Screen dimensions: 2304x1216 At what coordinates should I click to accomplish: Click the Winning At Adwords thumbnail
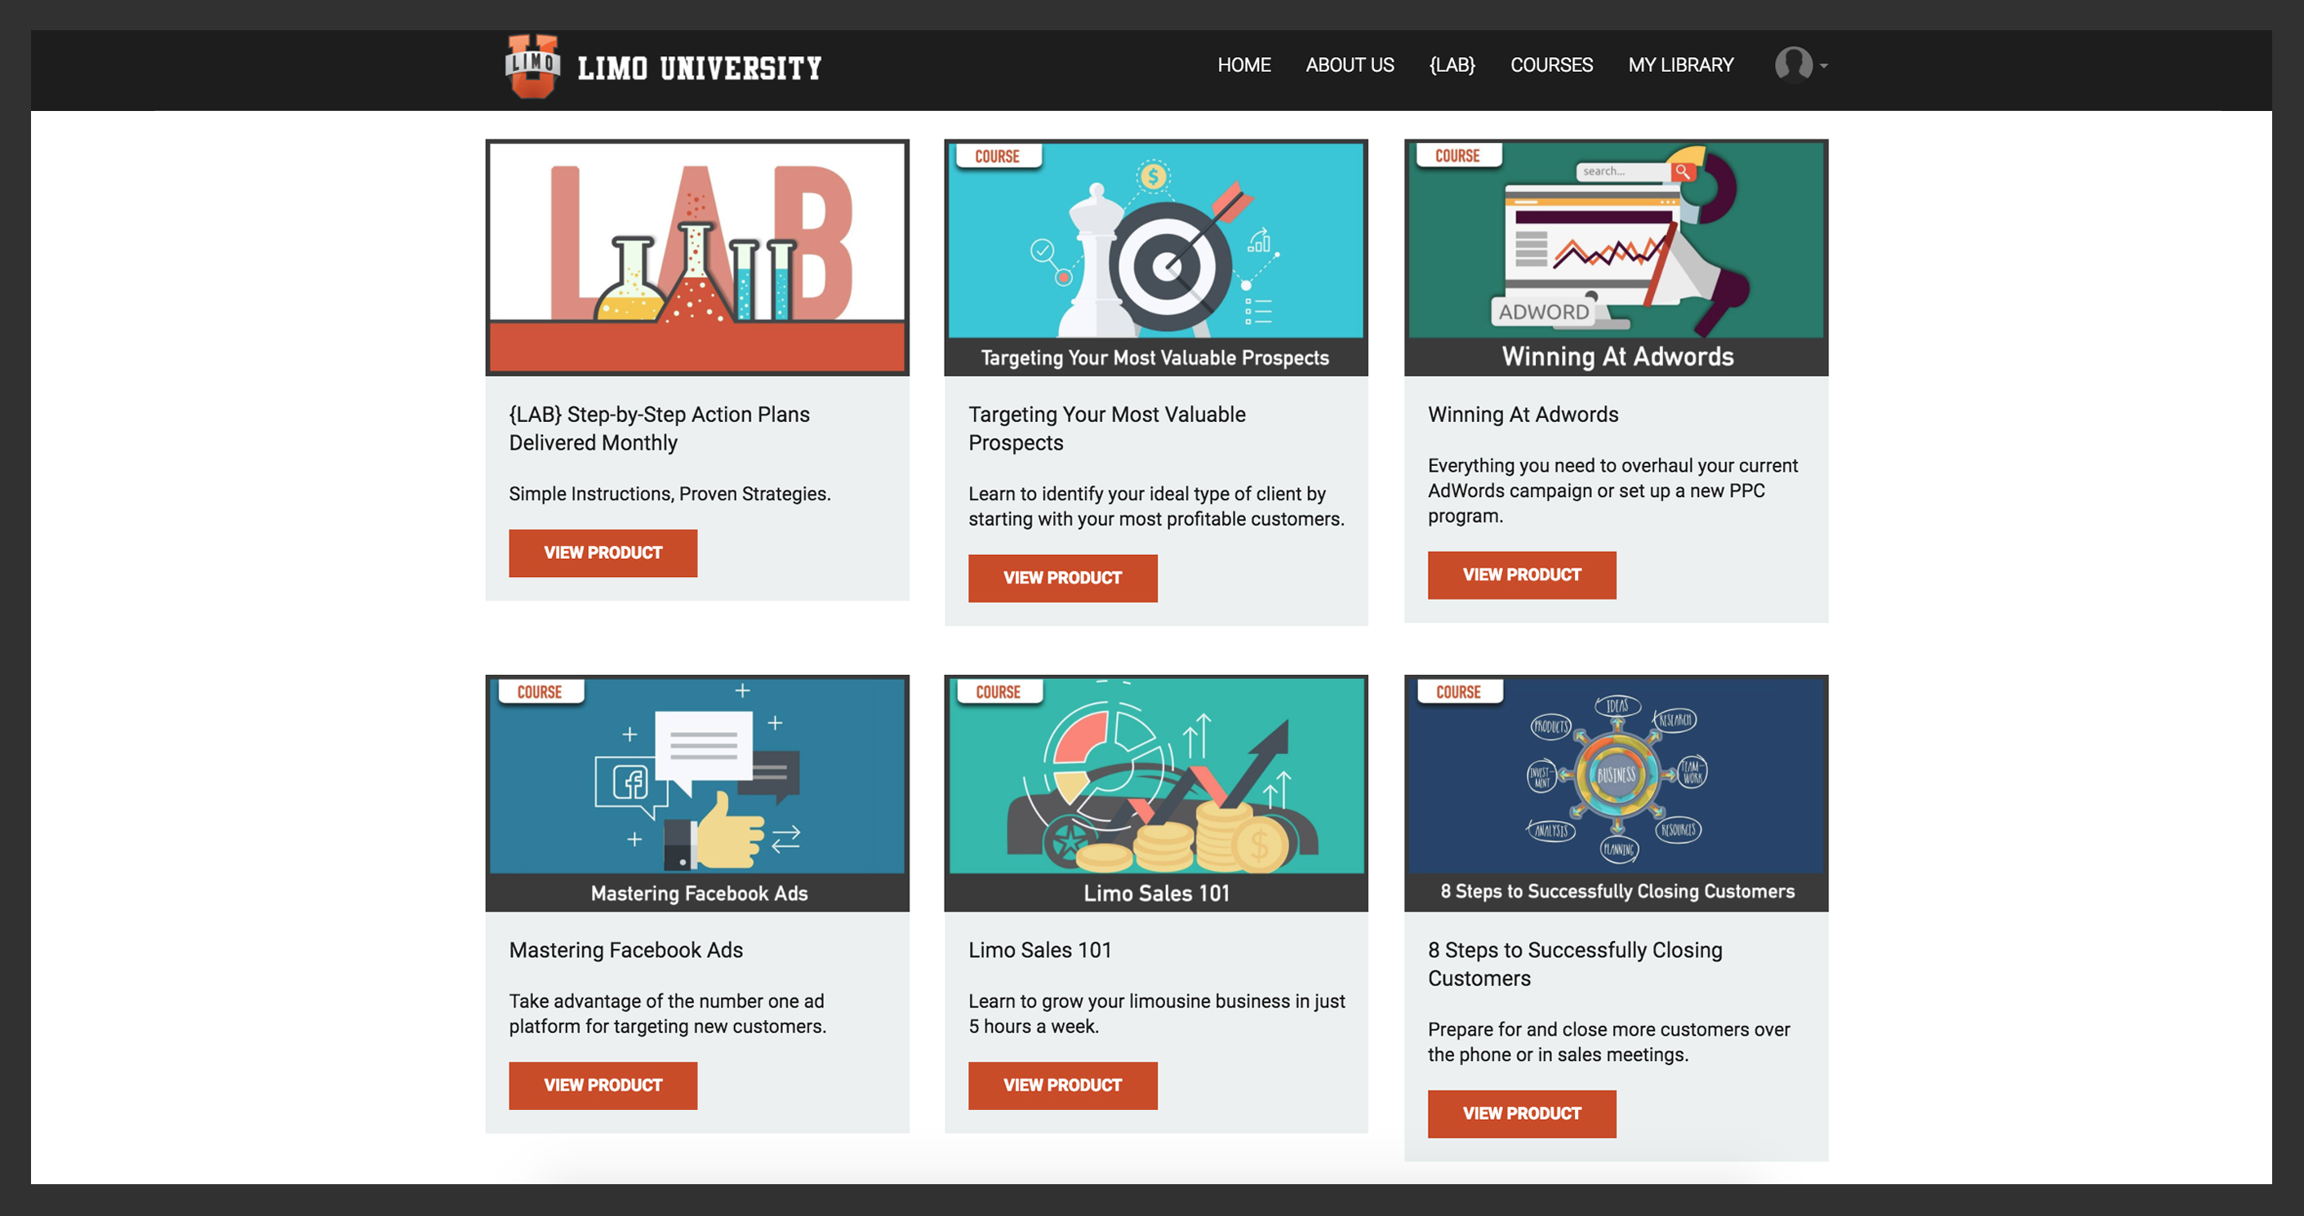point(1615,256)
